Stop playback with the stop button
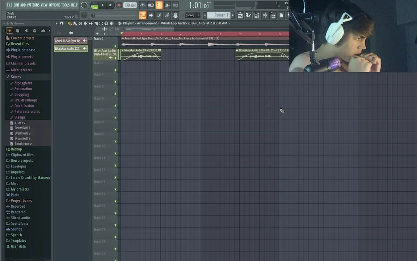The width and height of the screenshot is (417, 261). [110, 5]
